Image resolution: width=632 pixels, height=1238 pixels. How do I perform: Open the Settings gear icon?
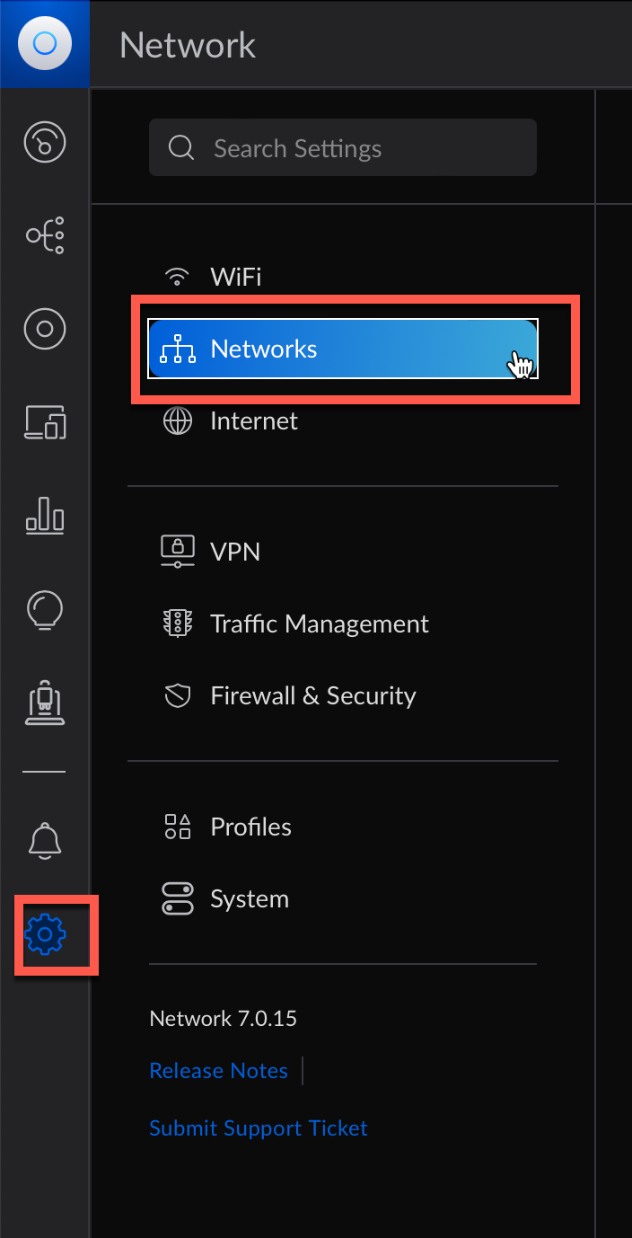coord(46,935)
